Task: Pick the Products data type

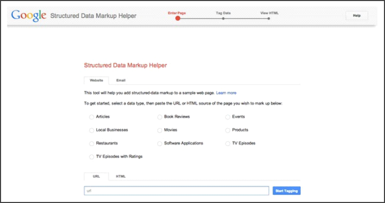Action: coord(228,130)
